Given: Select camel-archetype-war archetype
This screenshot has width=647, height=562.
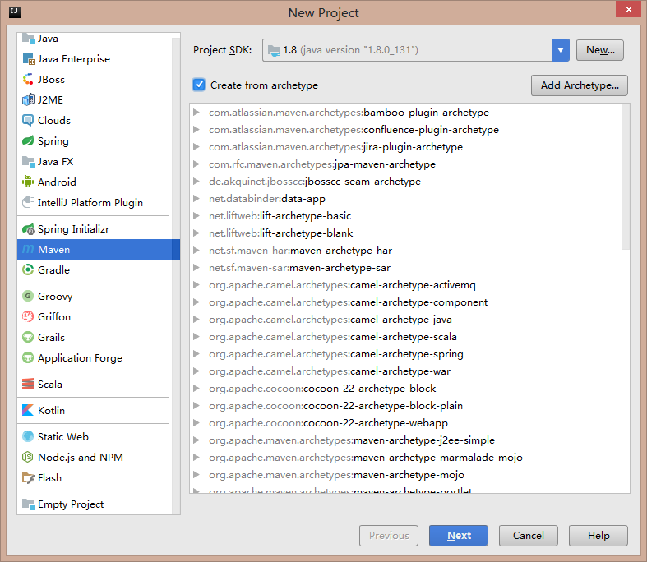Looking at the screenshot, I should tap(330, 371).
